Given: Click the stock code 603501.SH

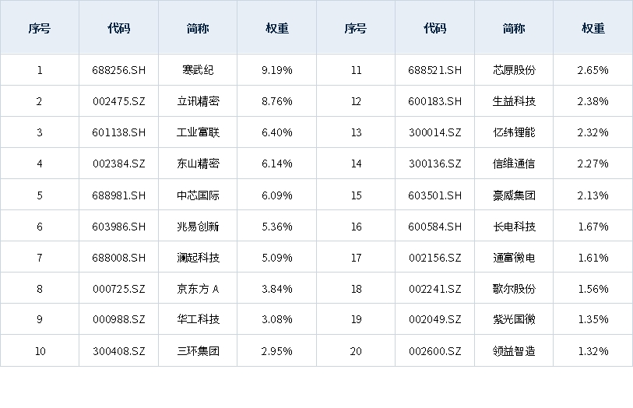Looking at the screenshot, I should point(434,195).
